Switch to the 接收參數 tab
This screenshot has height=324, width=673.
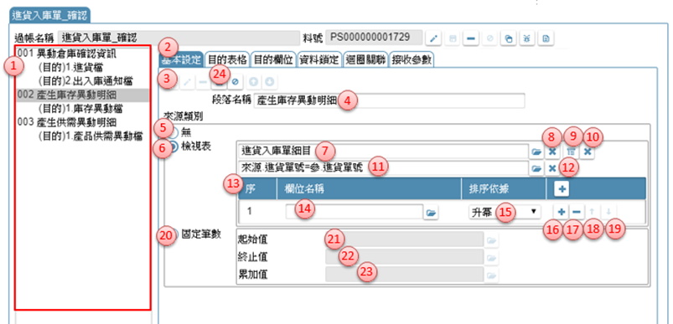[x=412, y=59]
